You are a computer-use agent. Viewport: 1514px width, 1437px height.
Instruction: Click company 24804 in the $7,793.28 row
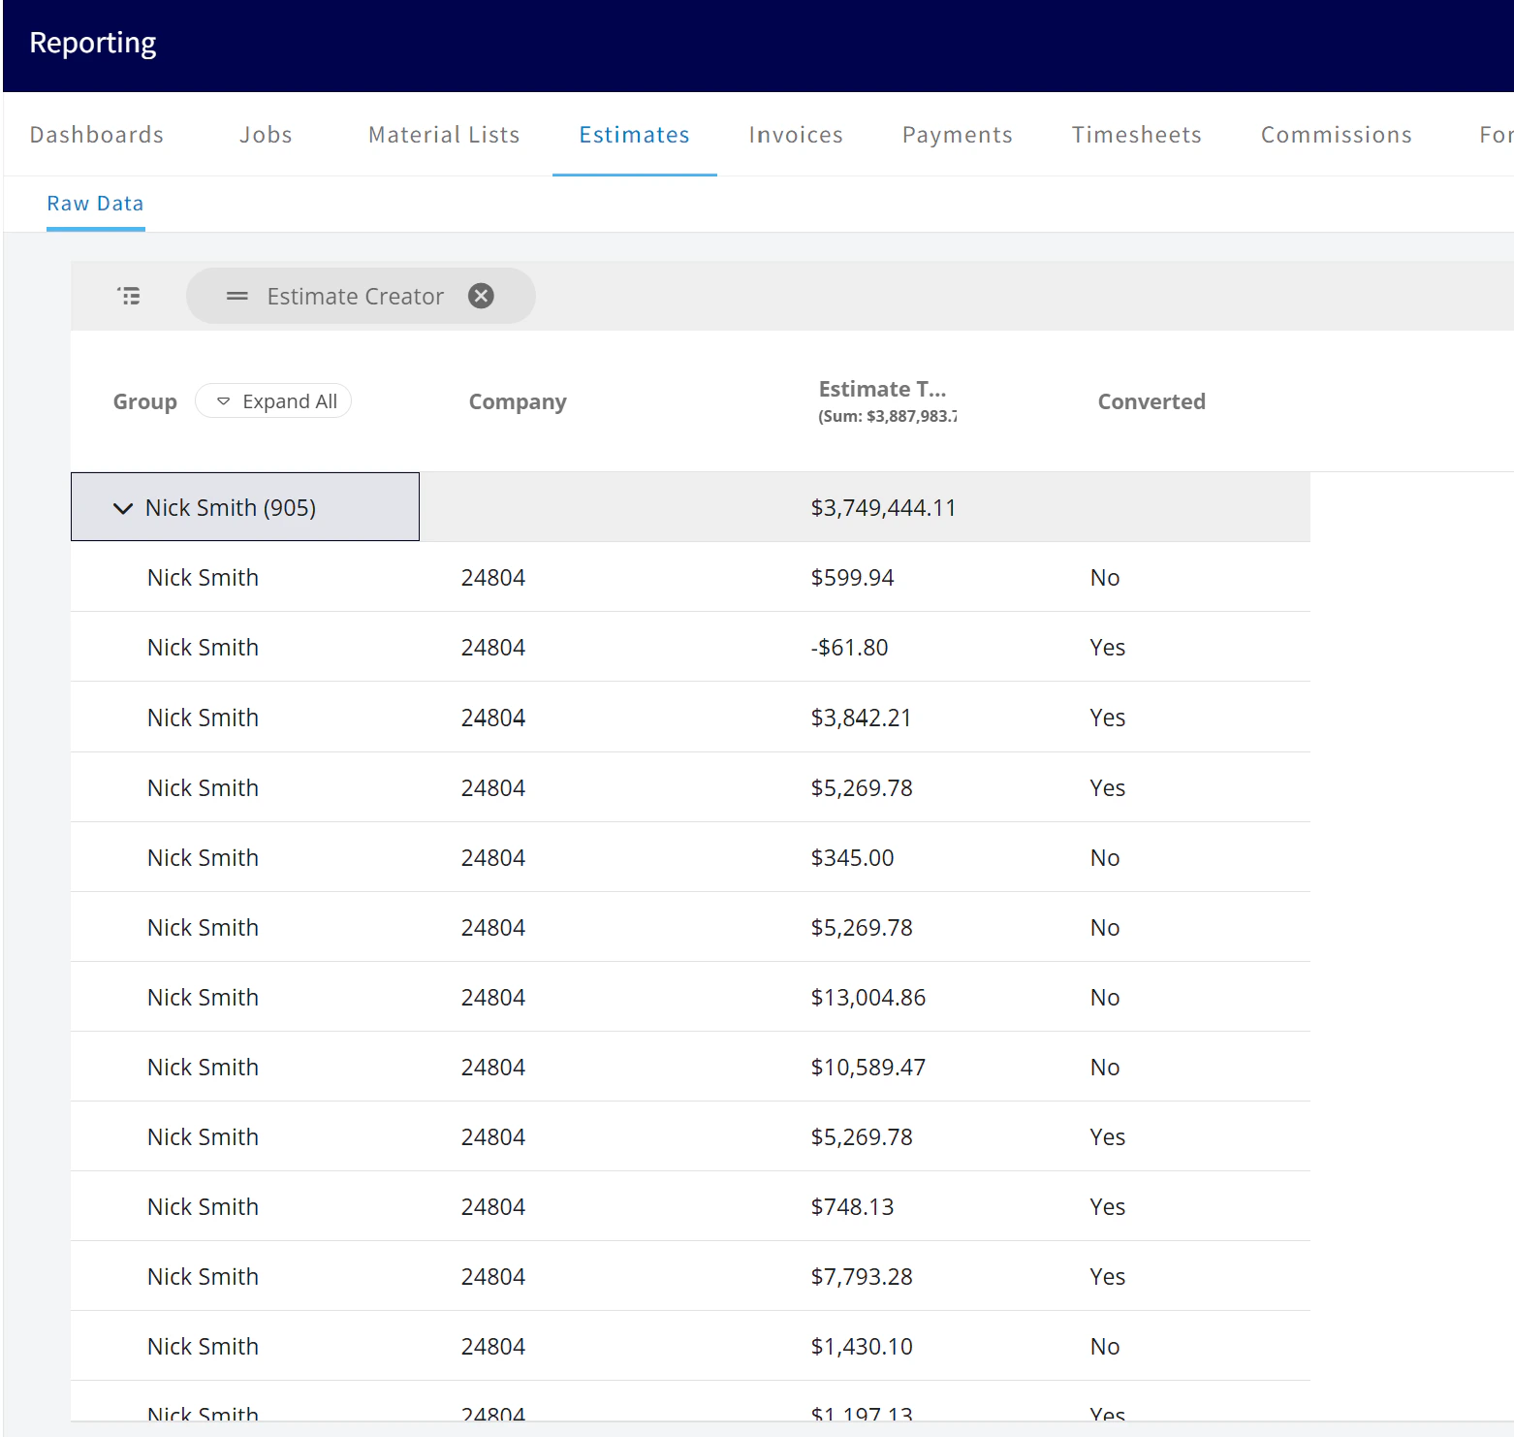(x=492, y=1277)
